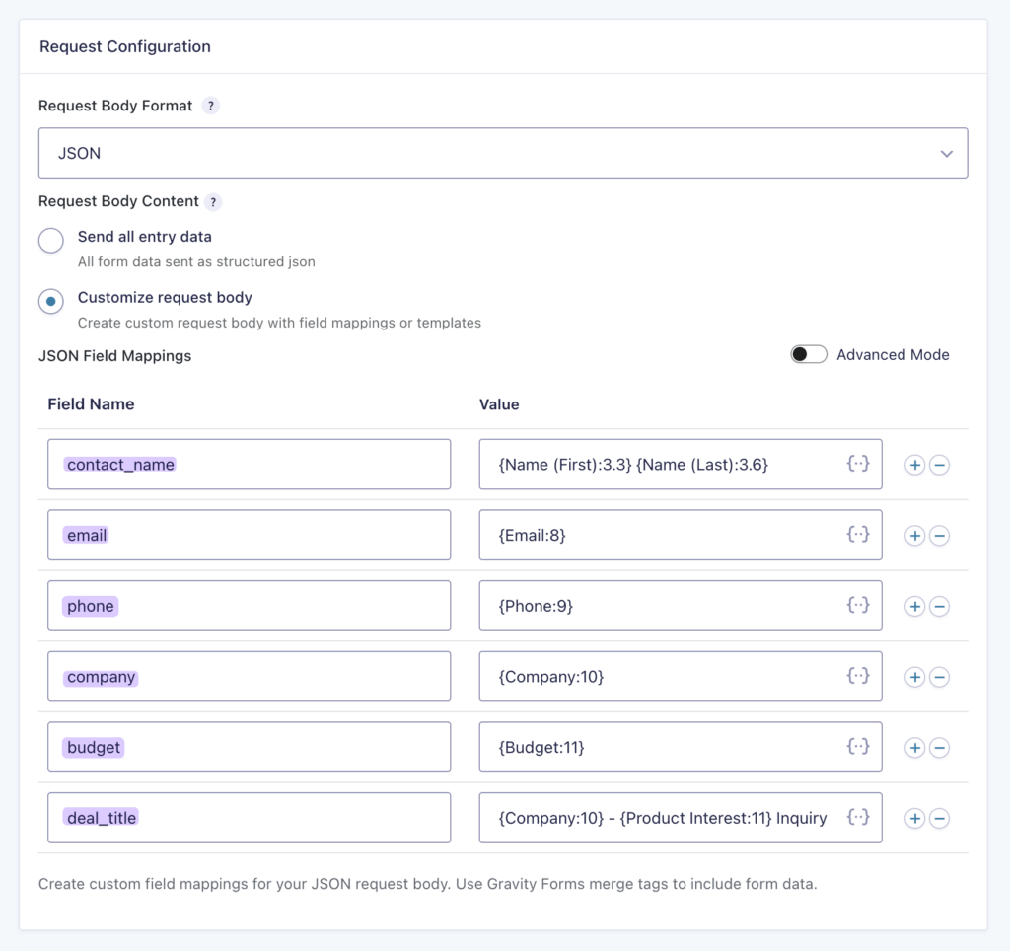Open merge tag picker for the company mapping
Image resolution: width=1010 pixels, height=951 pixels.
pos(857,677)
